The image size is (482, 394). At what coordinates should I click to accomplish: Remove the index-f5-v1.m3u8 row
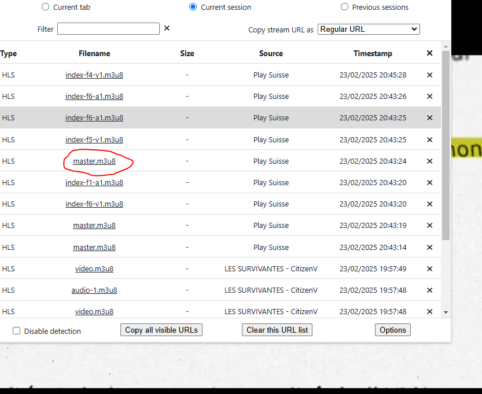pyautogui.click(x=430, y=140)
